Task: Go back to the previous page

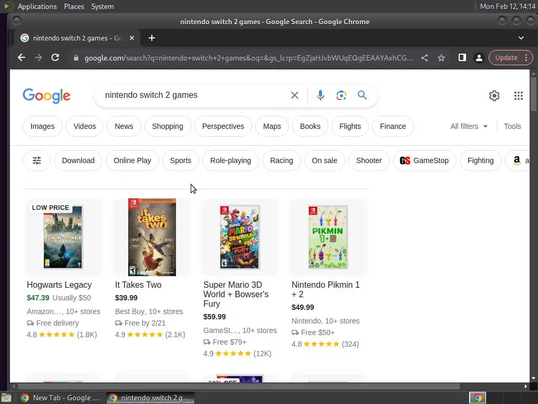Action: (21, 58)
